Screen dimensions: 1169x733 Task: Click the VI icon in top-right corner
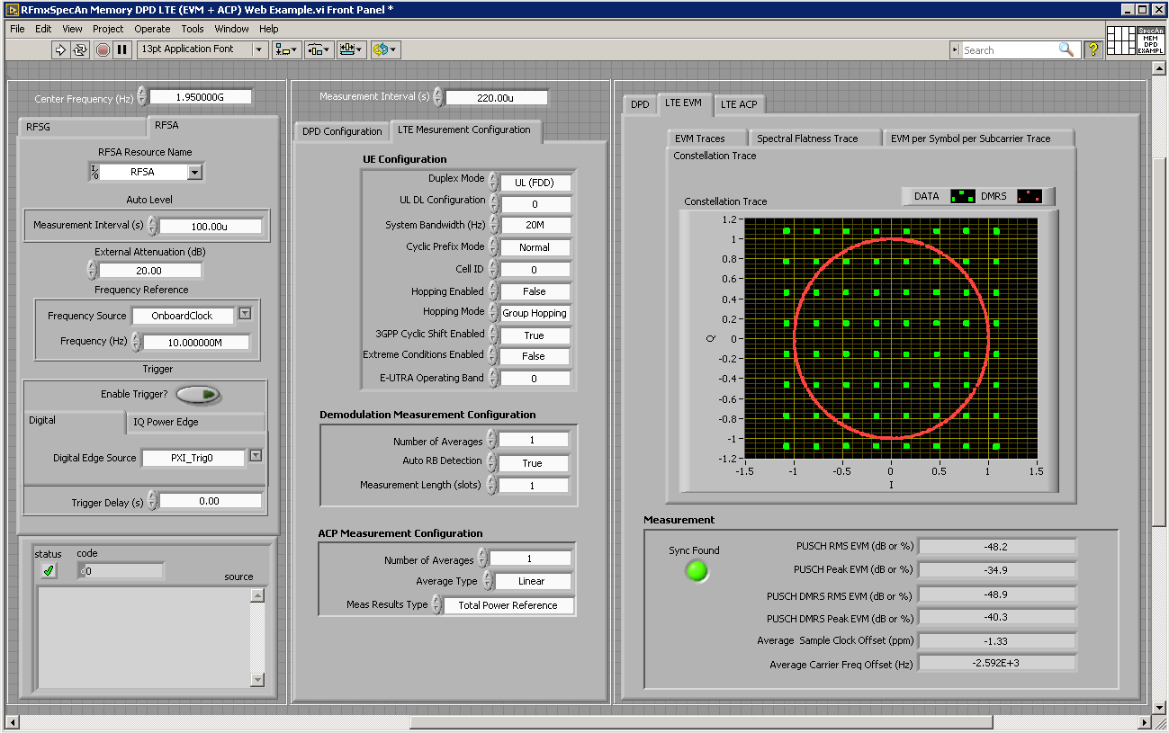[x=1151, y=40]
